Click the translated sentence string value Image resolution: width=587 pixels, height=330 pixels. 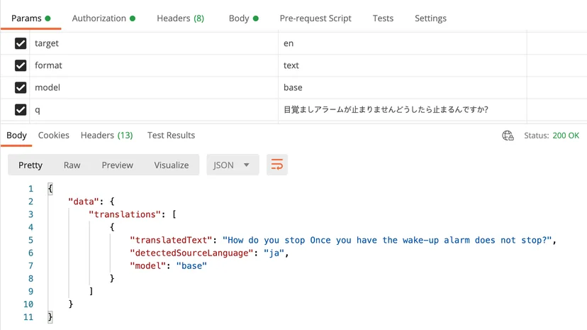[x=387, y=240]
